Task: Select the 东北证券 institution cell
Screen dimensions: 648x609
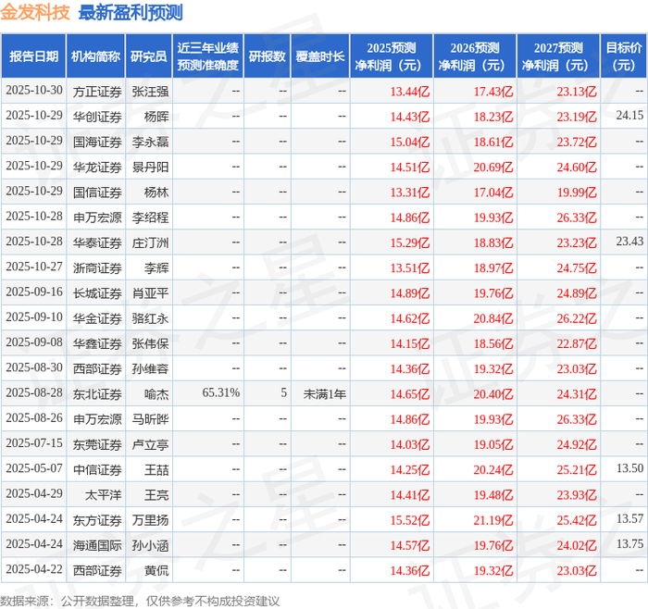Action: point(97,393)
